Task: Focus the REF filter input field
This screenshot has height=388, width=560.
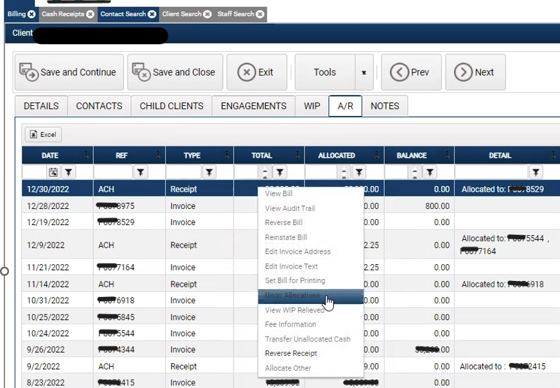Action: click(x=113, y=173)
